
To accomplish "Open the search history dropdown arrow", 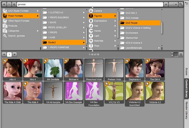I will [x=166, y=4].
